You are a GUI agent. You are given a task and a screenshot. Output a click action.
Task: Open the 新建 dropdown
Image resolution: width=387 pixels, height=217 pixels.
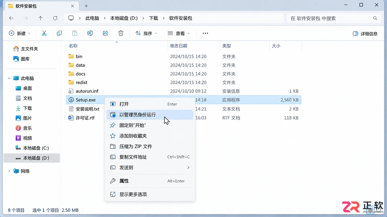pos(20,33)
